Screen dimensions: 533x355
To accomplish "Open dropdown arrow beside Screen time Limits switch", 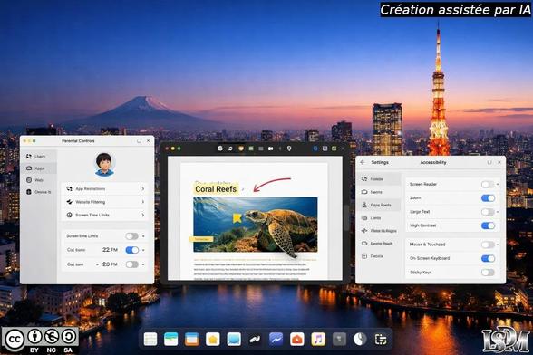I will (143, 236).
